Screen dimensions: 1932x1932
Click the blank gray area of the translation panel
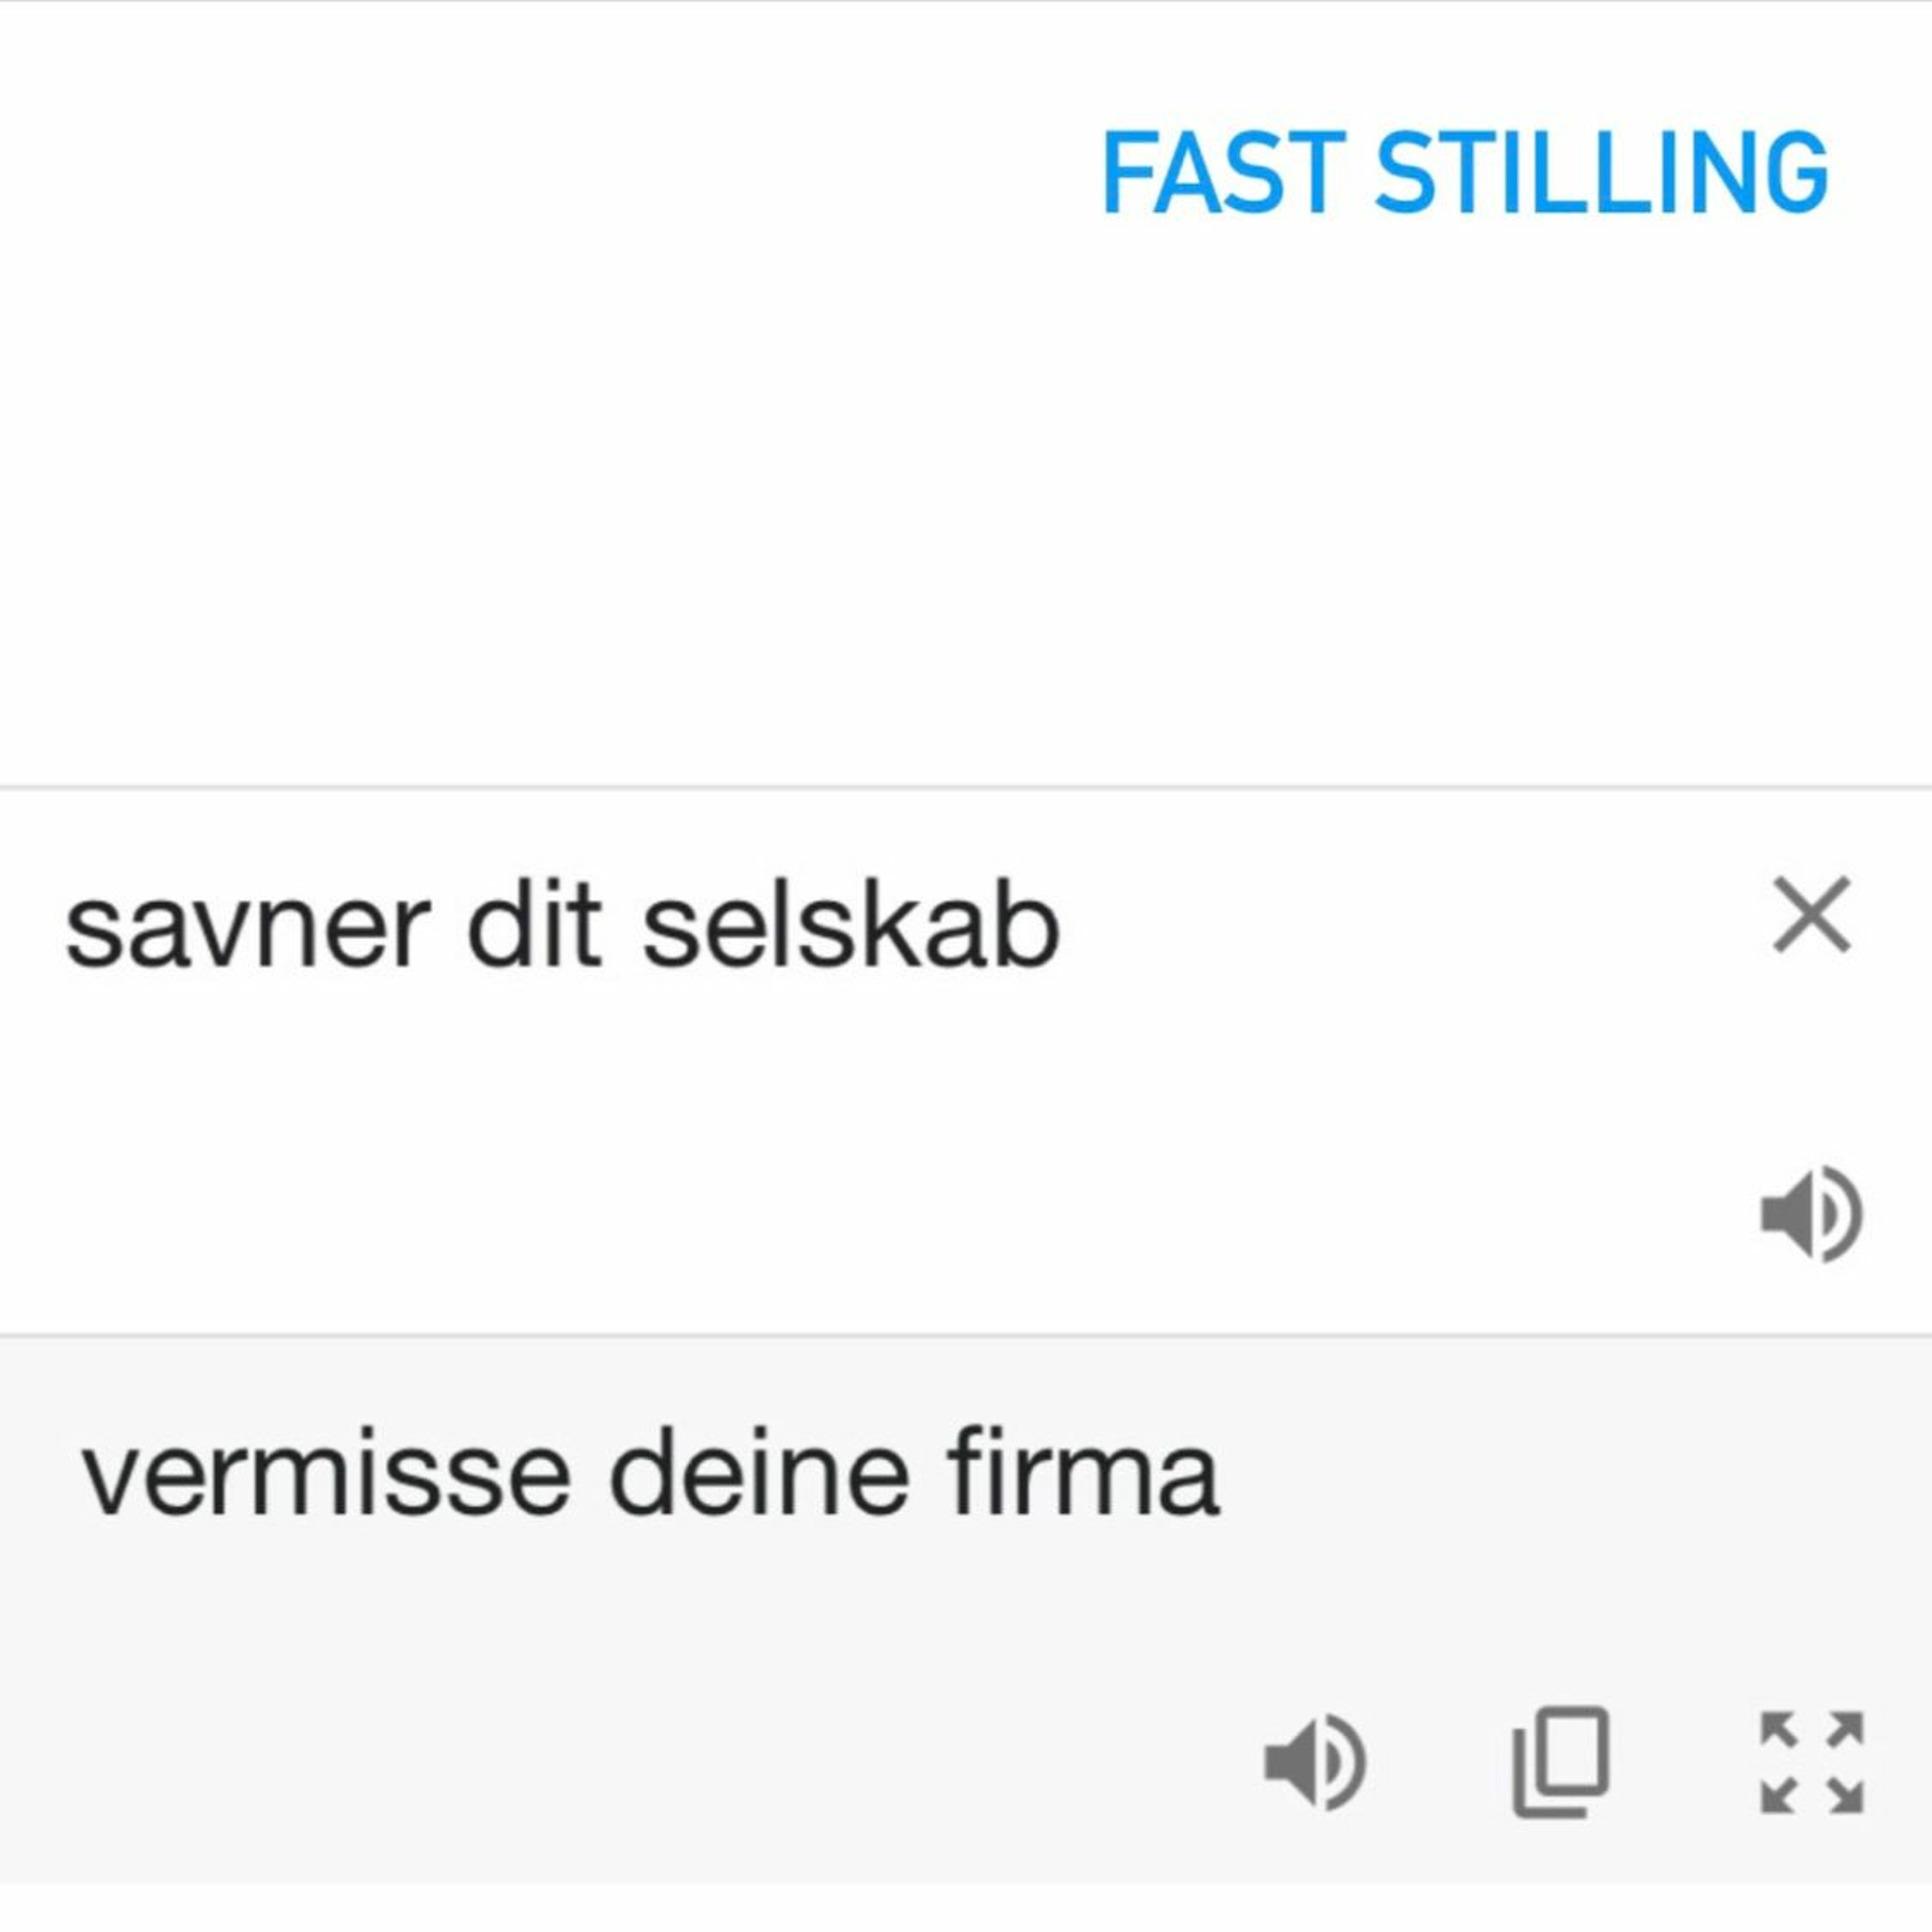coord(600,1700)
